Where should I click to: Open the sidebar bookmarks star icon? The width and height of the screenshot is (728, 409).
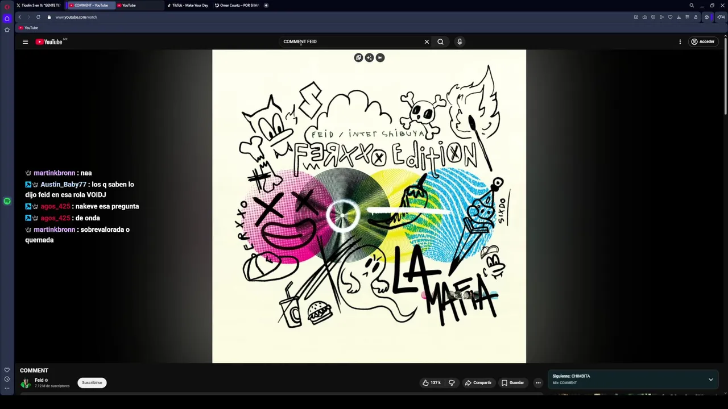pyautogui.click(x=7, y=30)
